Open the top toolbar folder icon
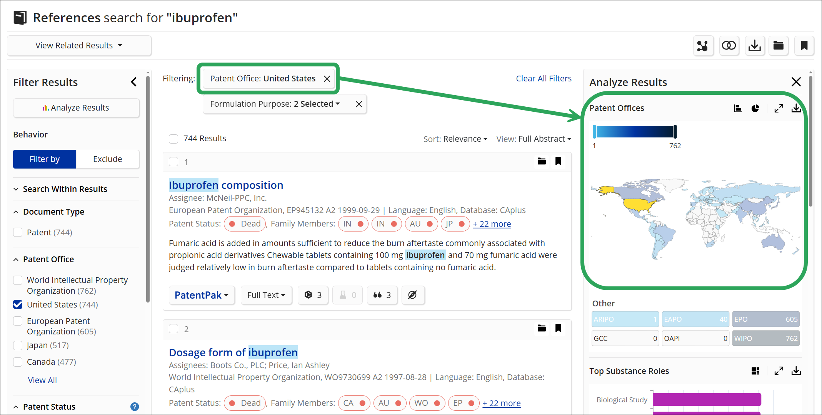Image resolution: width=822 pixels, height=415 pixels. tap(779, 46)
